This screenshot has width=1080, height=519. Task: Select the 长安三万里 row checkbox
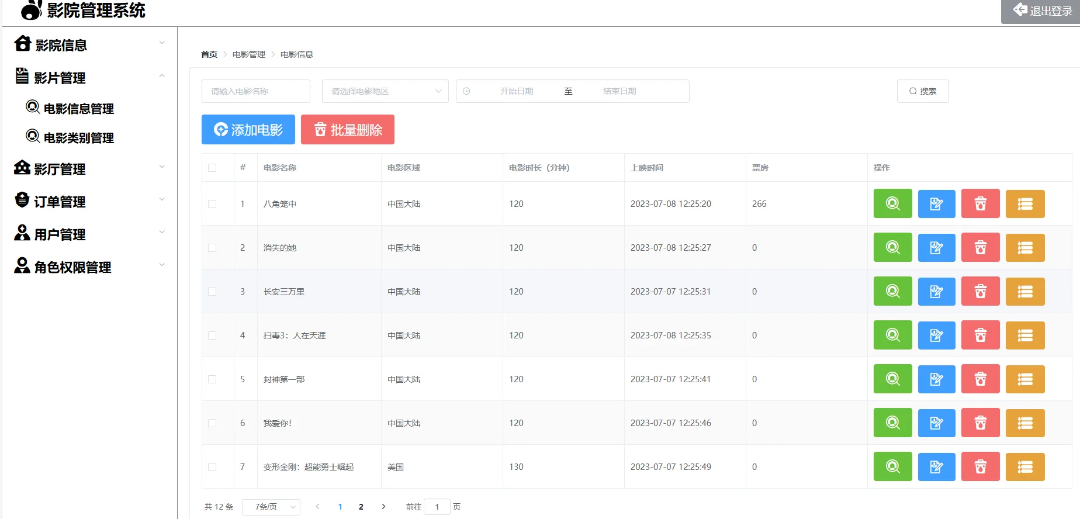coord(212,292)
